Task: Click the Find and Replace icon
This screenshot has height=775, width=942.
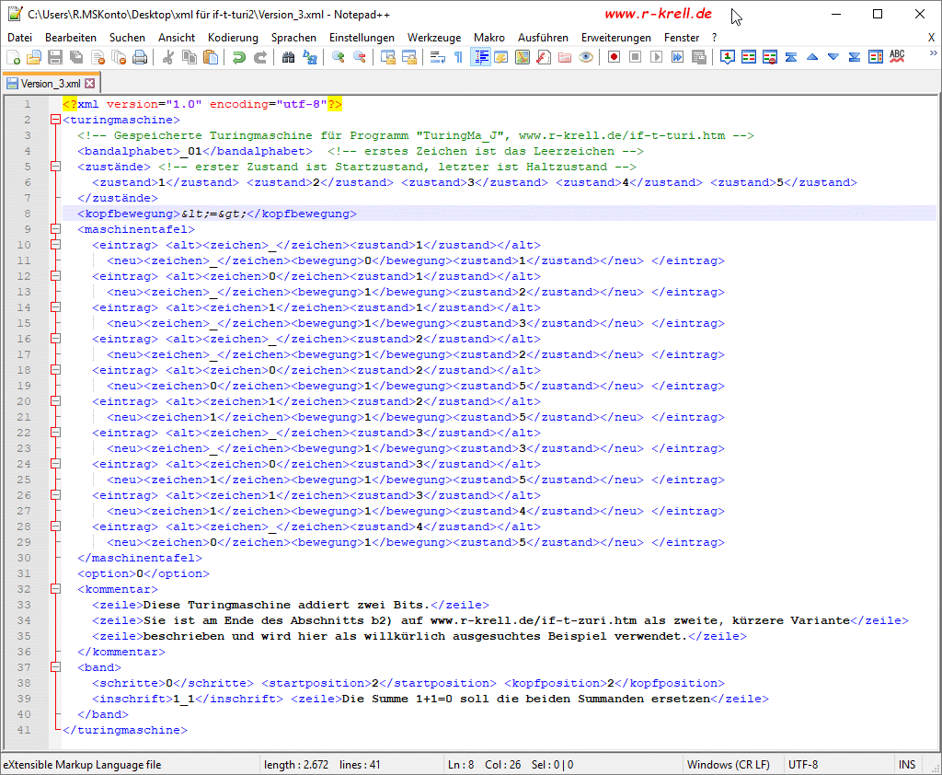Action: 310,57
